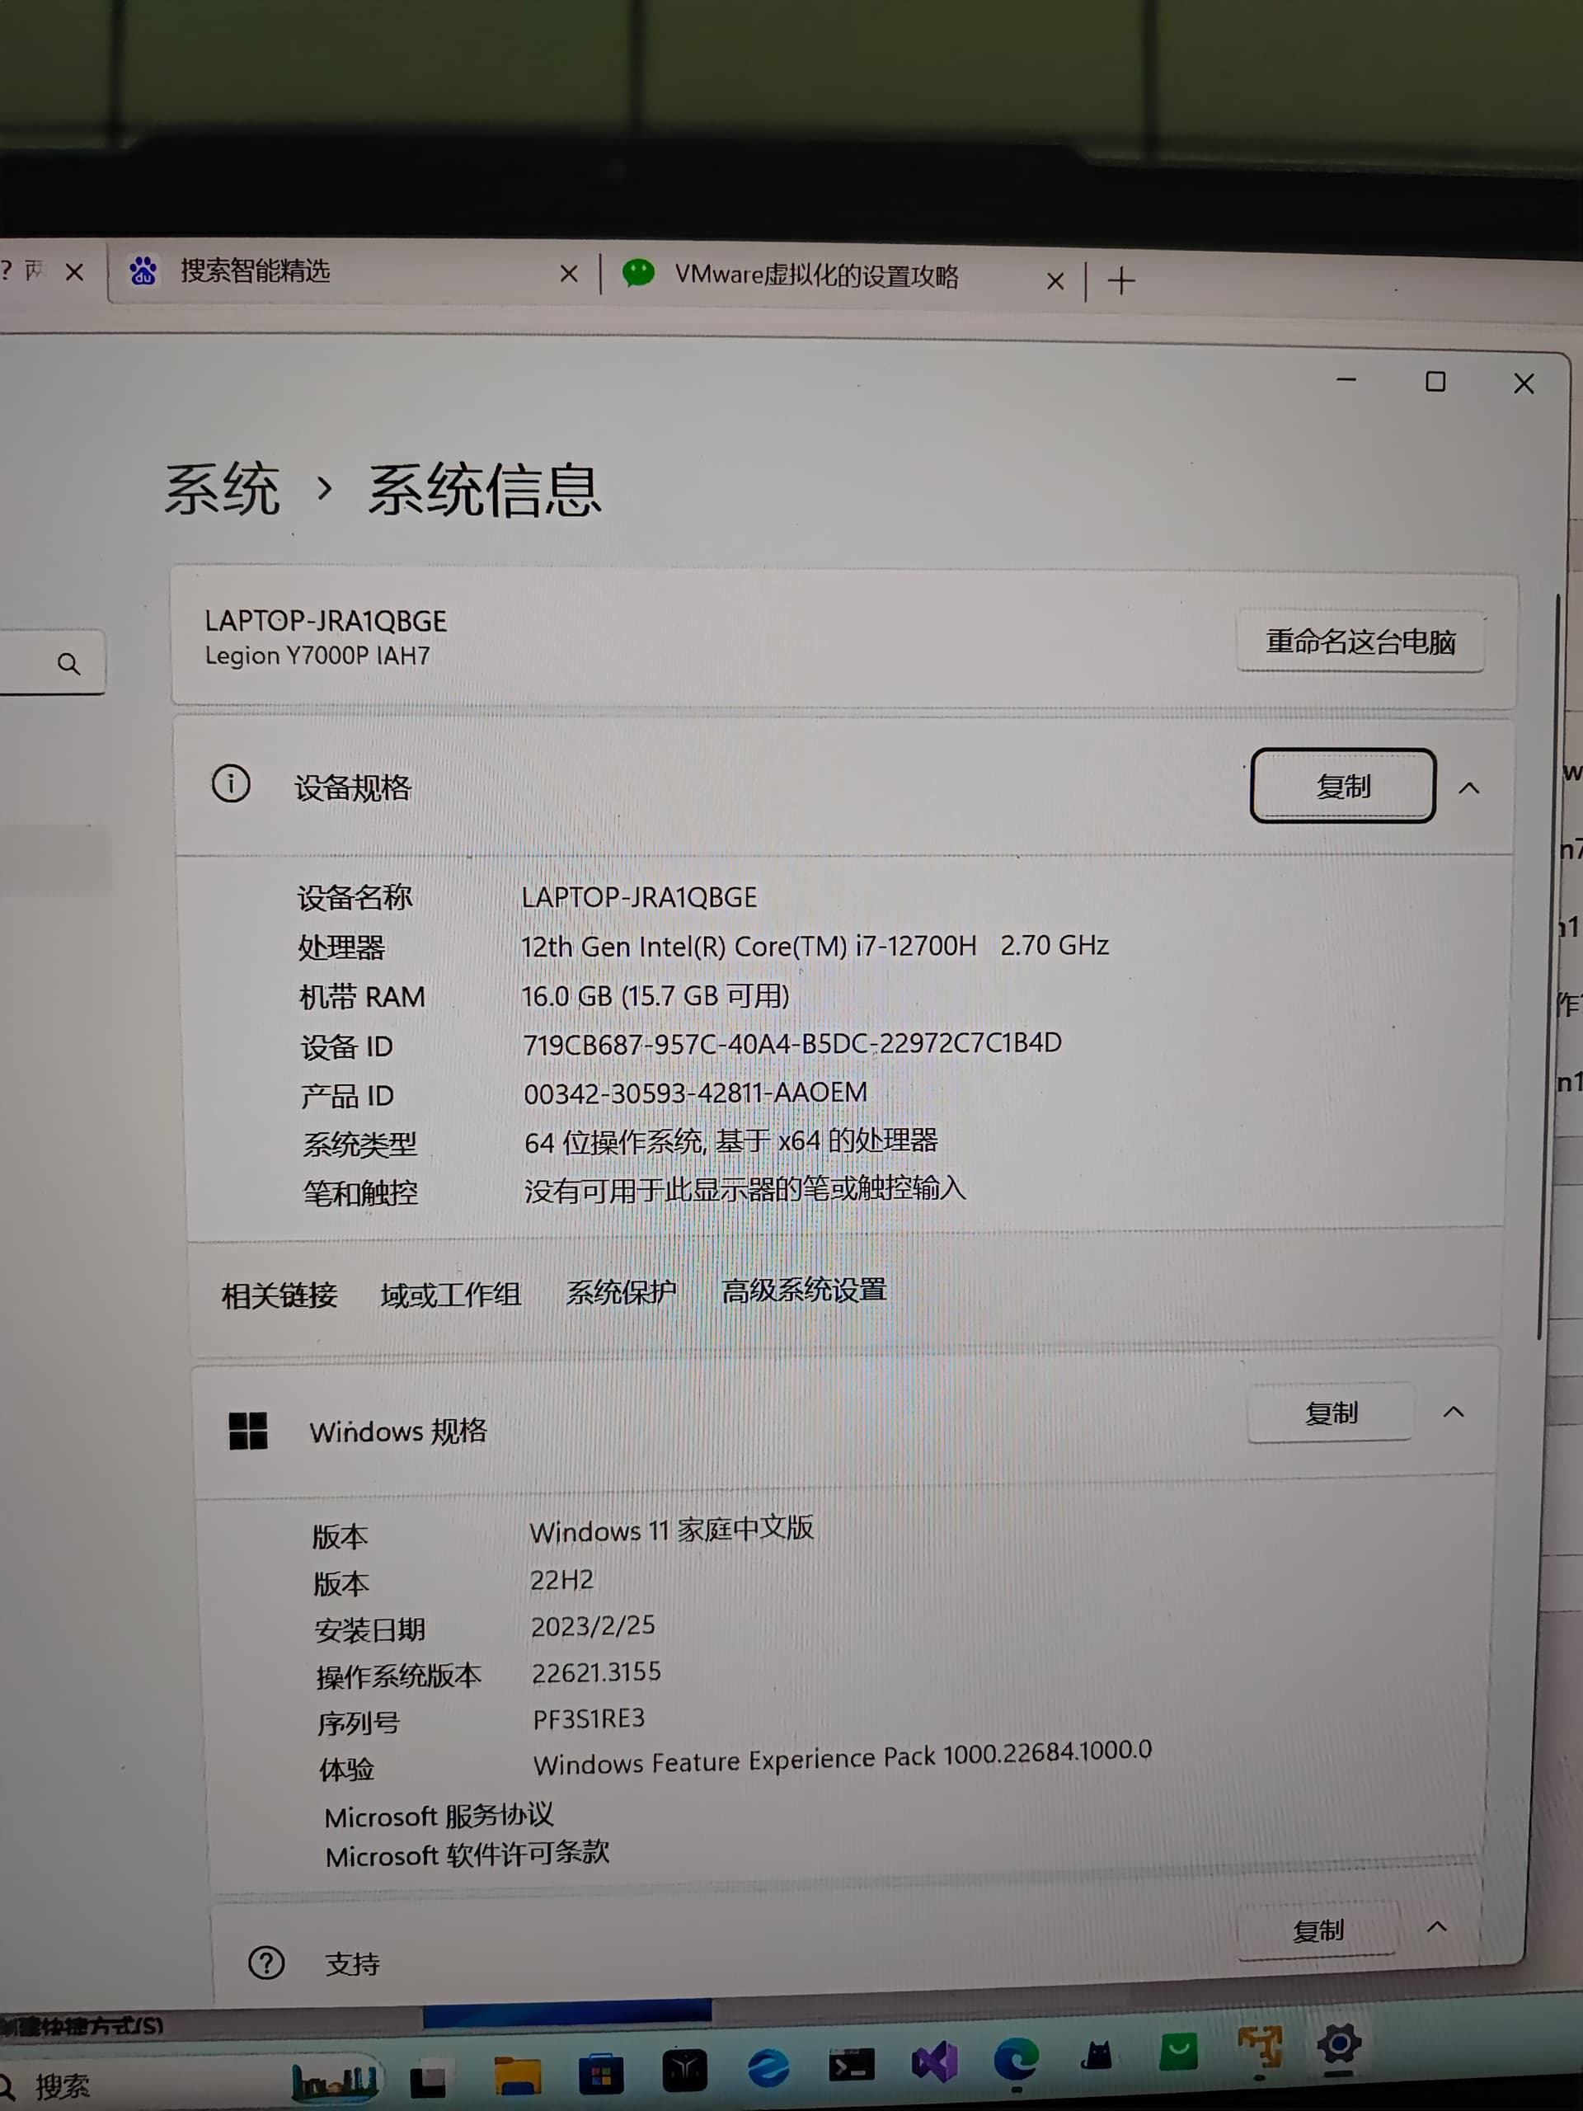Viewport: 1583px width, 2111px height.
Task: Open Lenovo Legion app in the taskbar
Action: [684, 2071]
